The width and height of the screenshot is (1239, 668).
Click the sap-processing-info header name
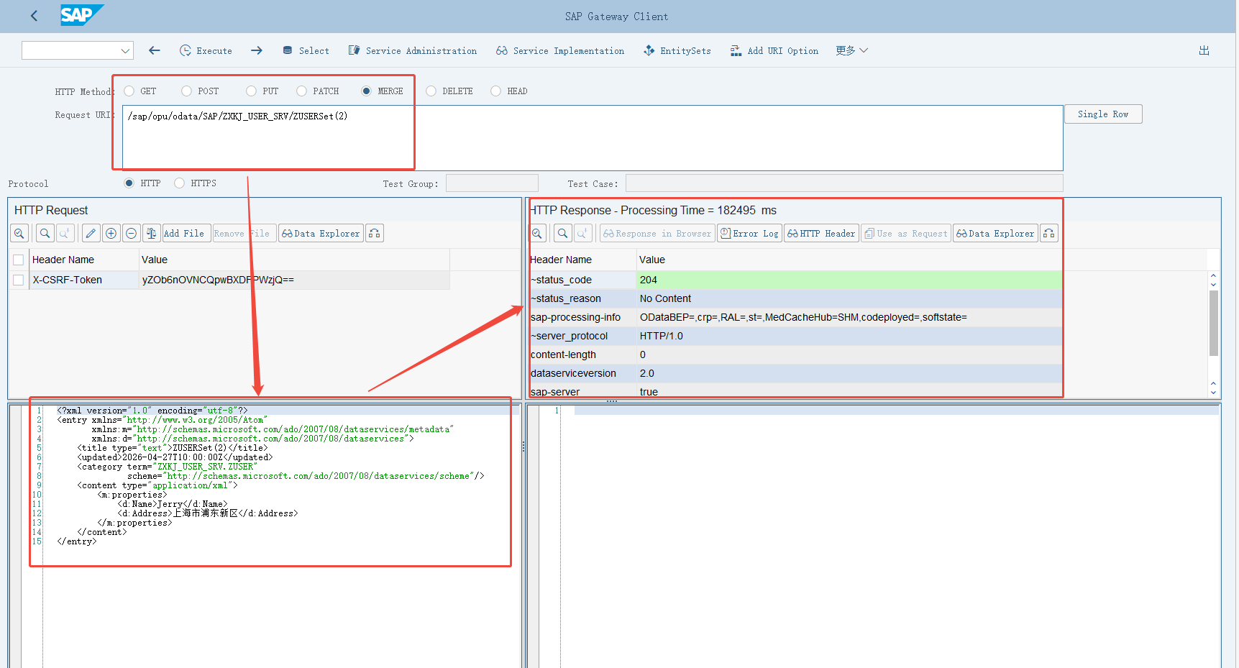tap(575, 317)
